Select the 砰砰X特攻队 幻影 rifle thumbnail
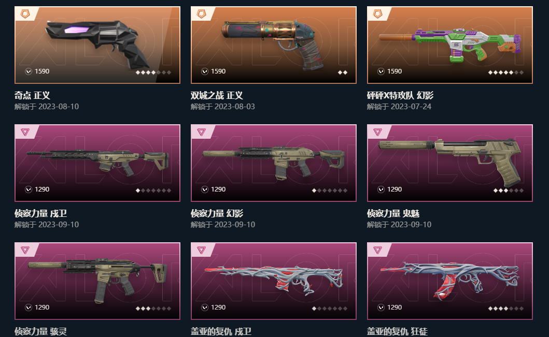 (x=450, y=45)
